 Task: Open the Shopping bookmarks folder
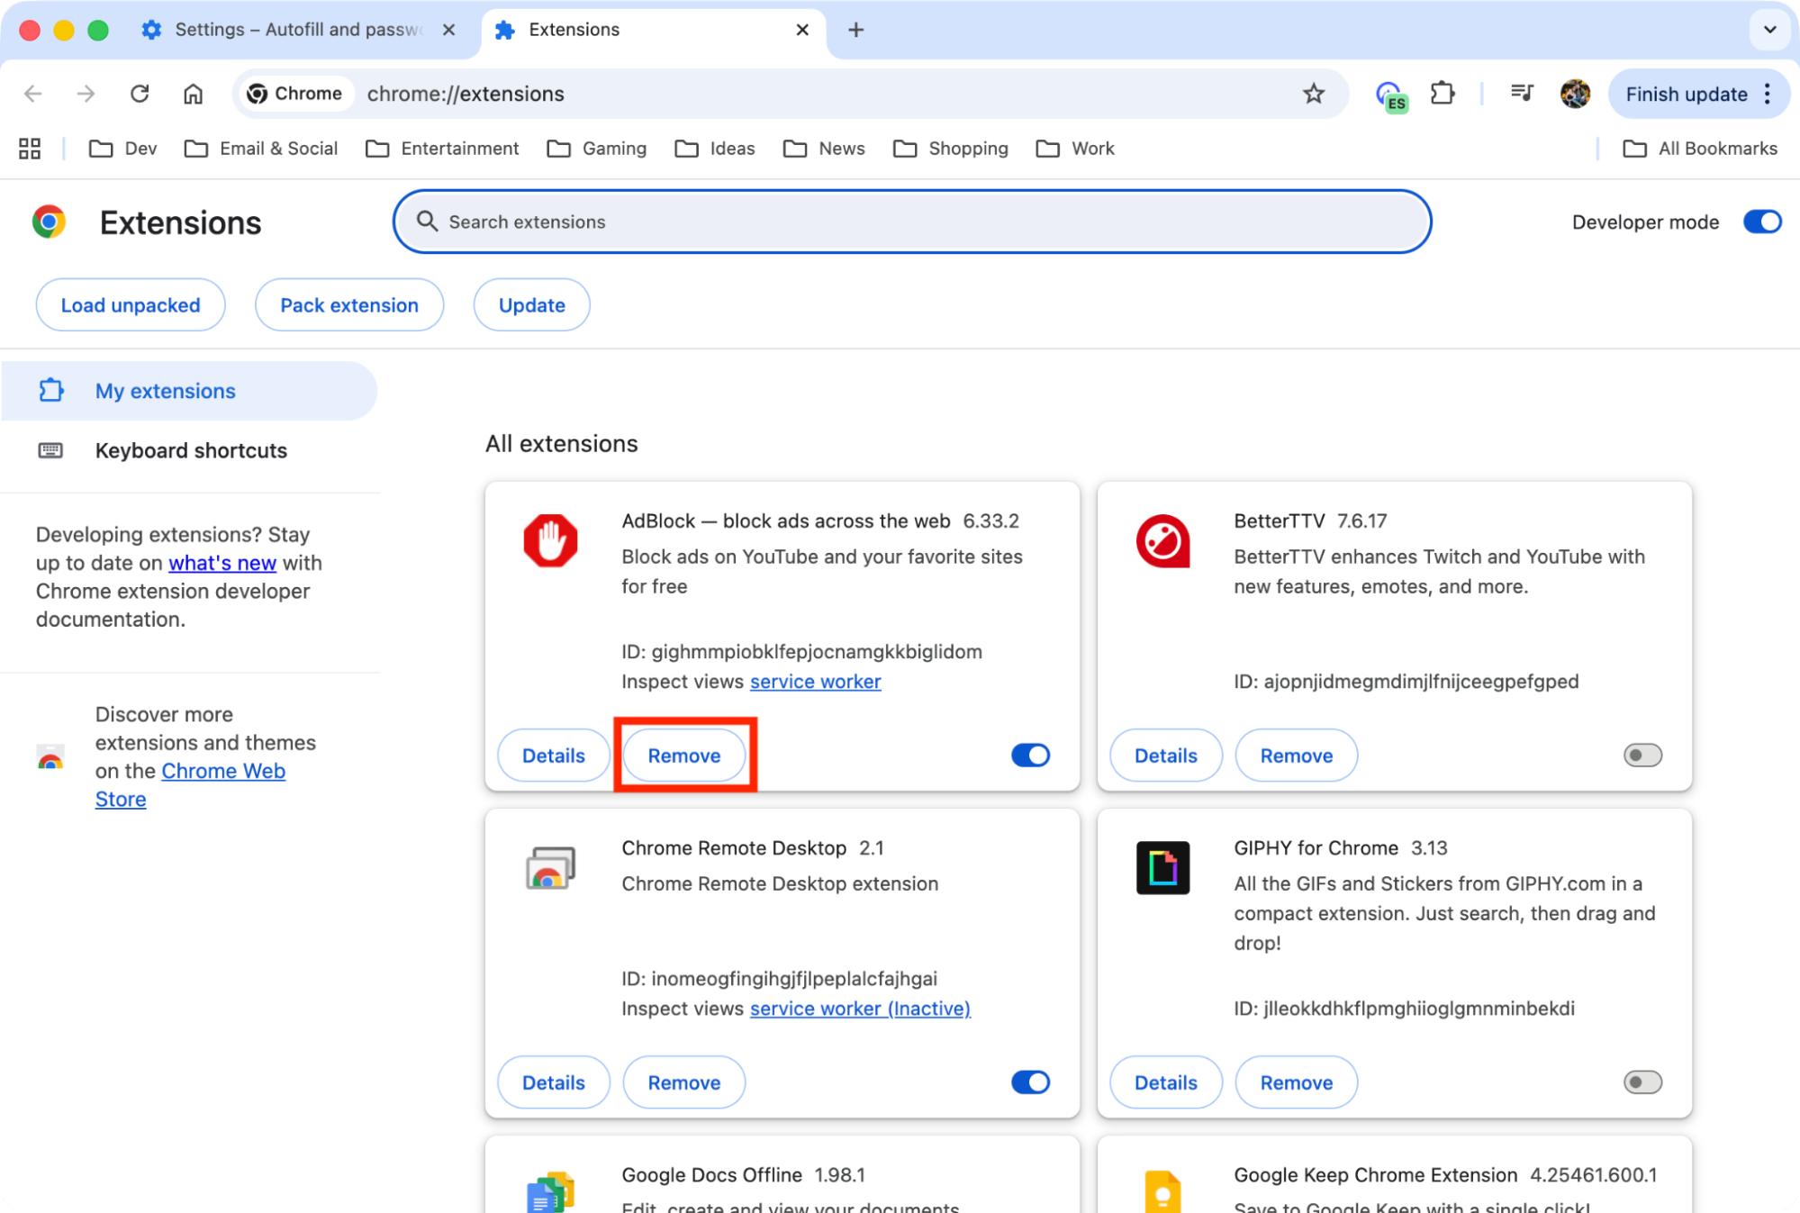[952, 148]
